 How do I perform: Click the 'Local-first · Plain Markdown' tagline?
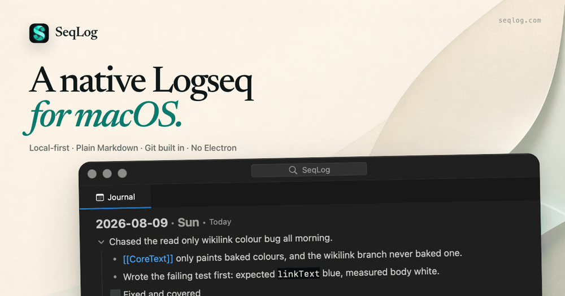point(133,148)
